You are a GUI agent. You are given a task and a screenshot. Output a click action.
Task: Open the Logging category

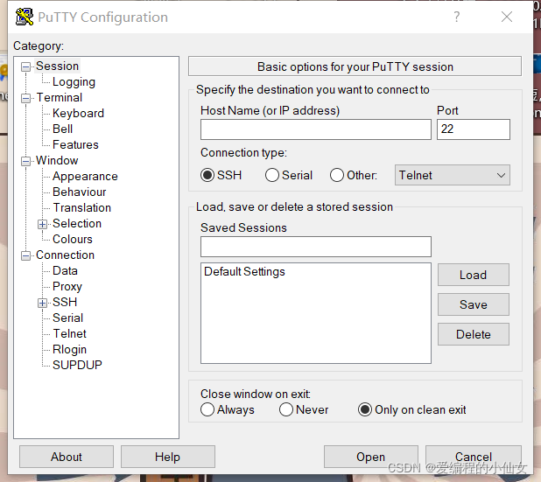coord(74,81)
